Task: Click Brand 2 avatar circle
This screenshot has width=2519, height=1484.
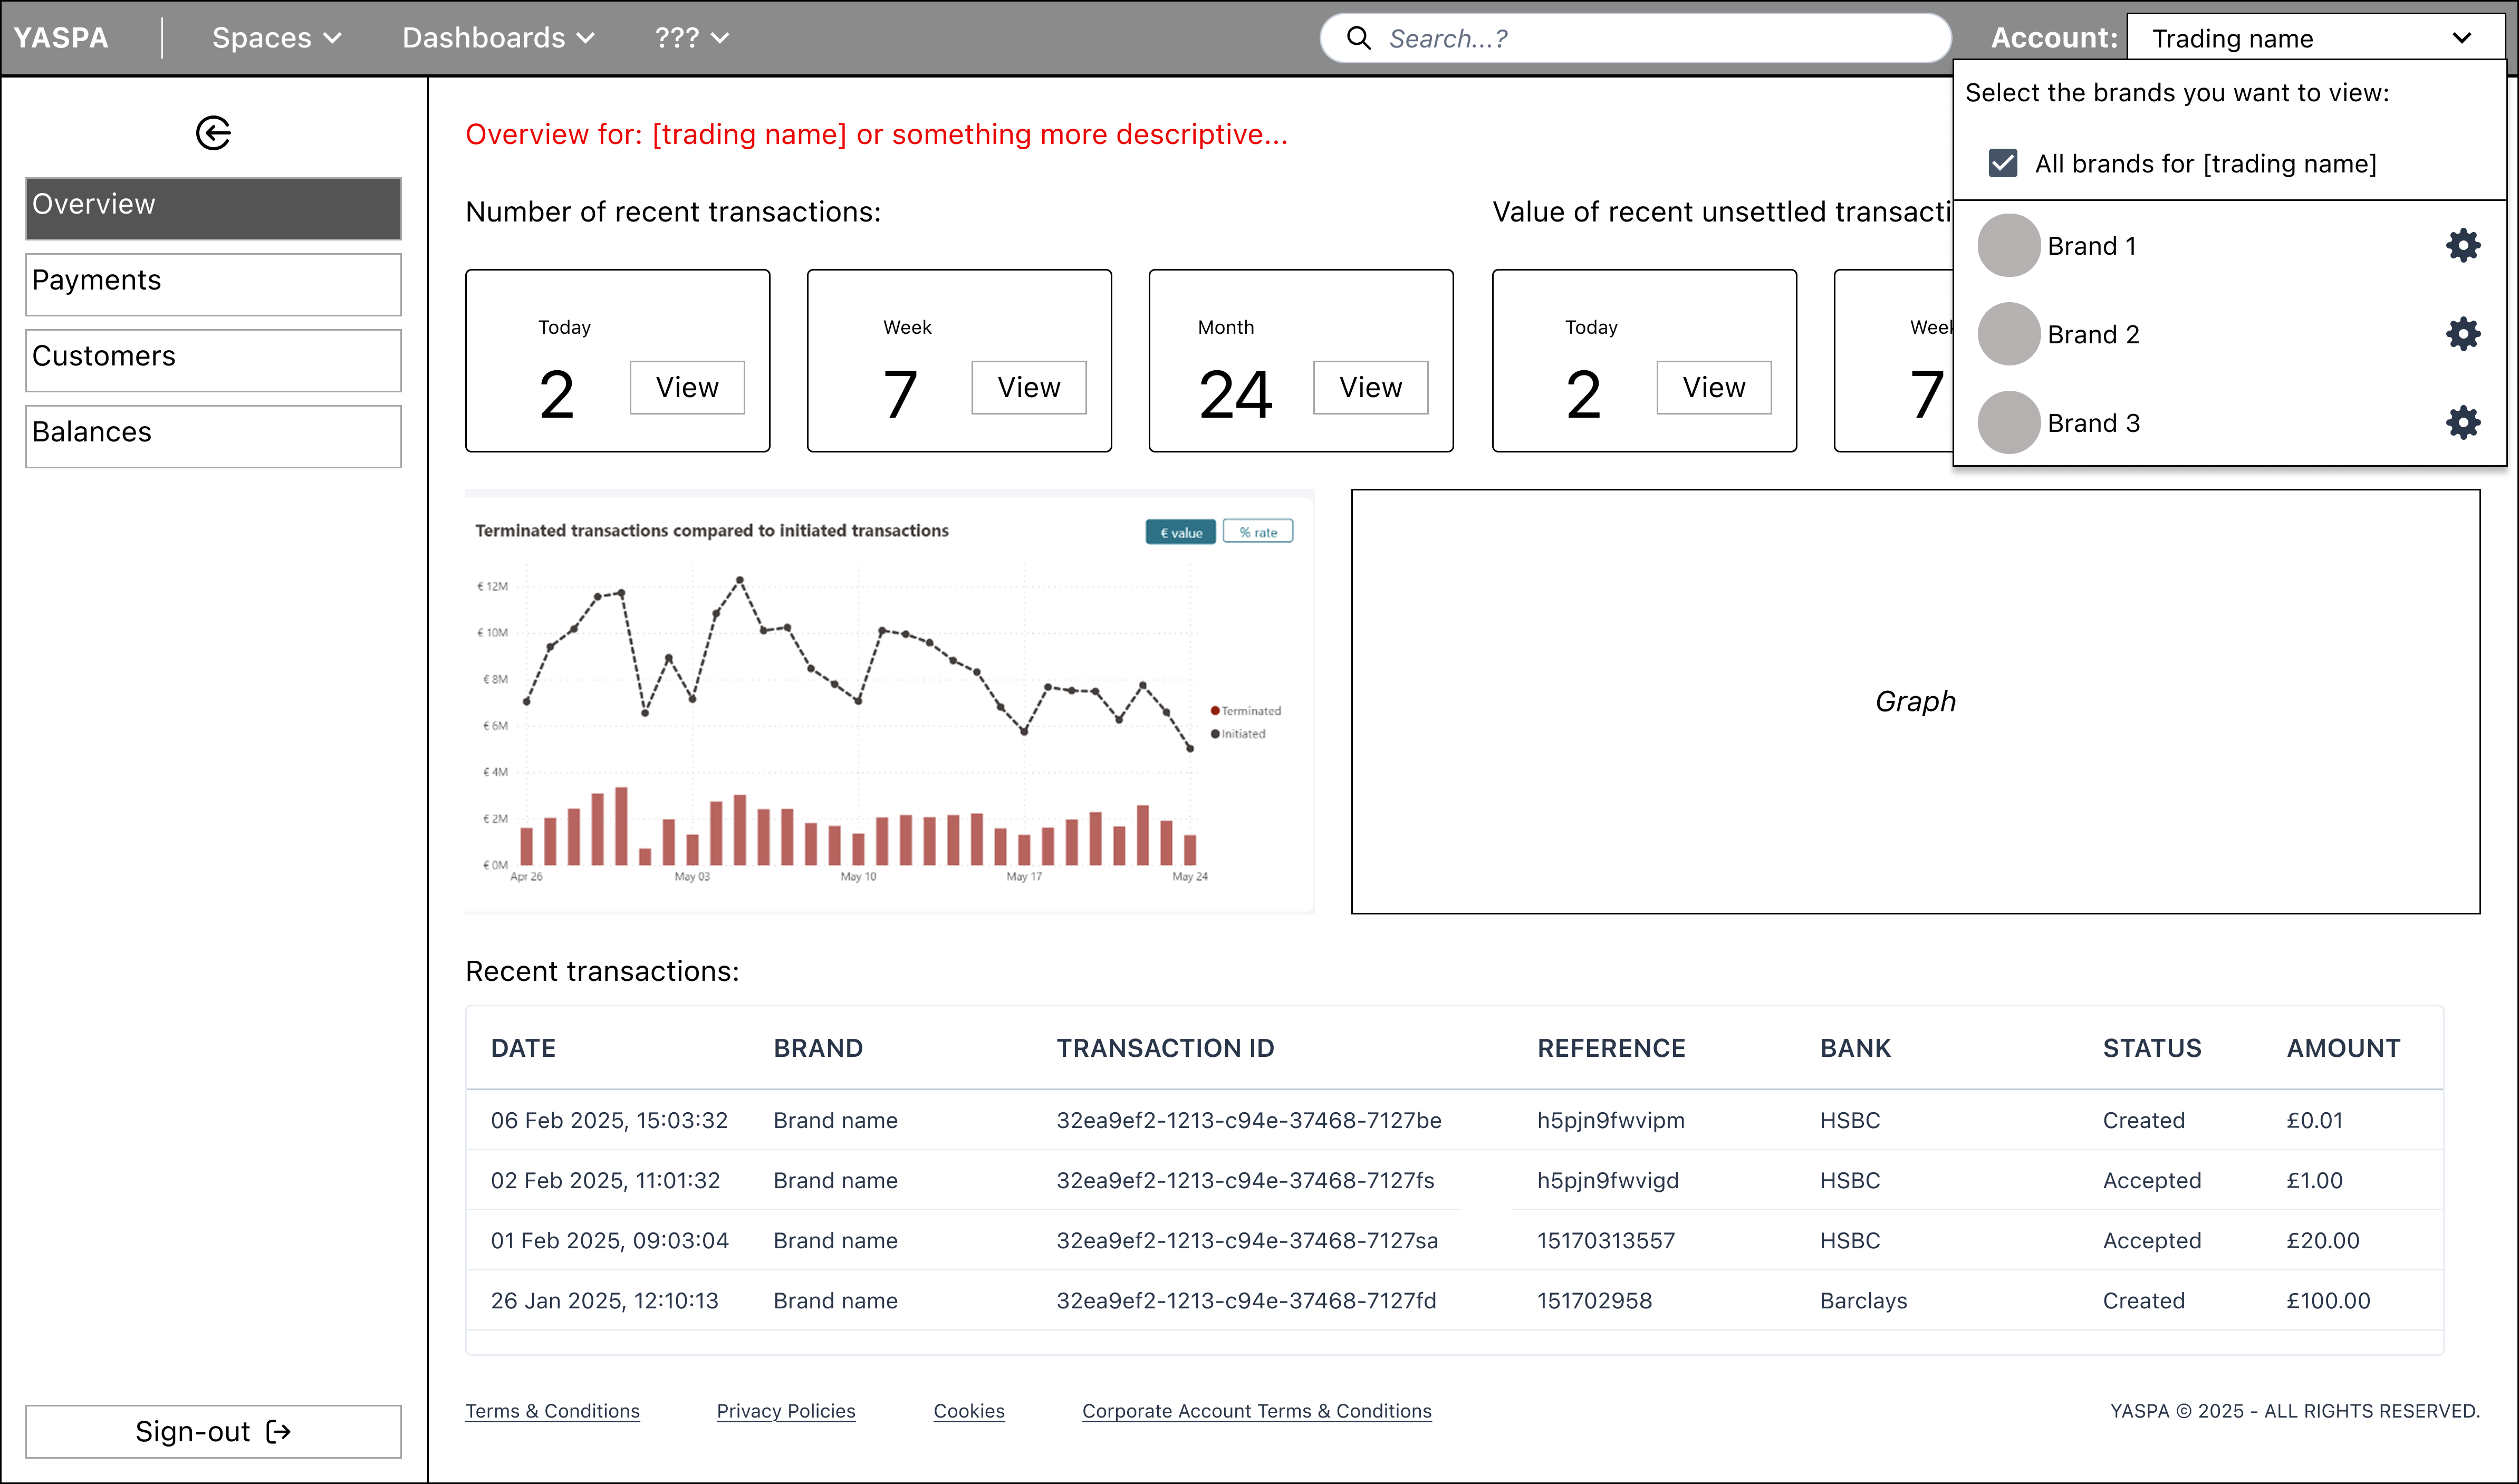Action: click(x=2008, y=334)
